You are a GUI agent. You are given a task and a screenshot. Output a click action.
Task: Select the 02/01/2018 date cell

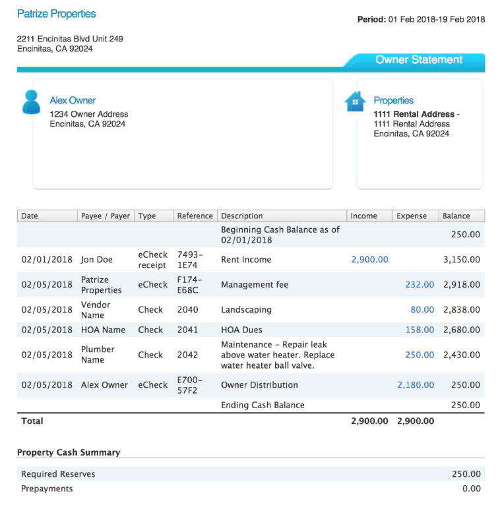pos(47,260)
